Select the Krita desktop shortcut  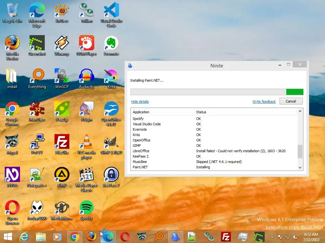click(111, 78)
